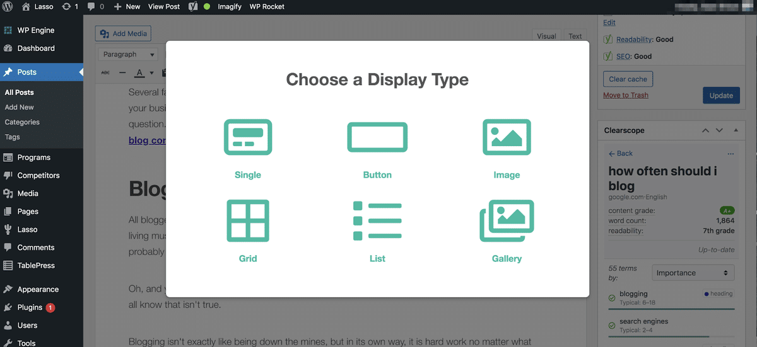Go Back in the Clearscope panel
Viewport: 757px width, 347px height.
[621, 154]
